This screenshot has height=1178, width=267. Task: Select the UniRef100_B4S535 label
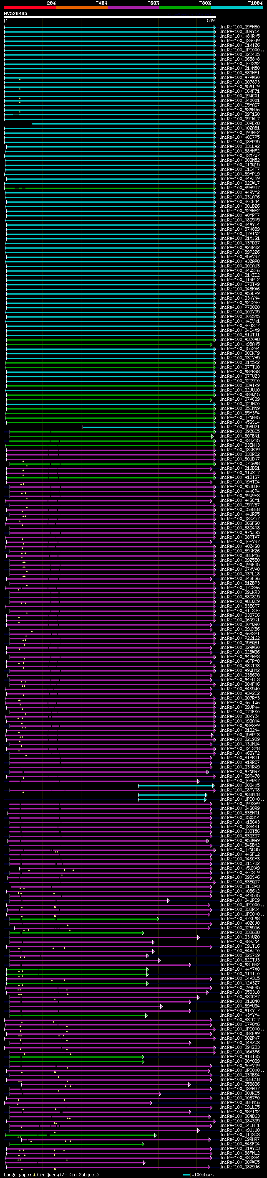(239, 896)
